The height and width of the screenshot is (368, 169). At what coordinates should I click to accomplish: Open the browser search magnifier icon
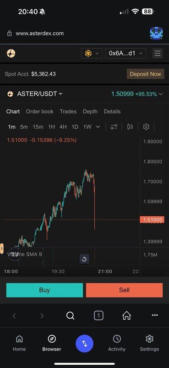[70, 316]
